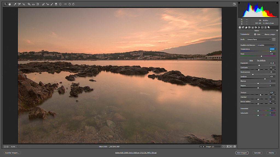Open the profile browser grid icon
Viewport: 280px width, 157px height.
[x=274, y=40]
